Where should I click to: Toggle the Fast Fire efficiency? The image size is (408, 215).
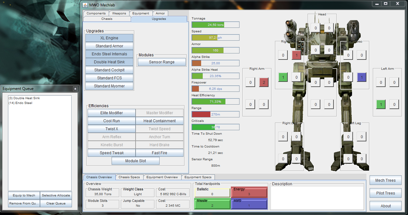click(160, 153)
